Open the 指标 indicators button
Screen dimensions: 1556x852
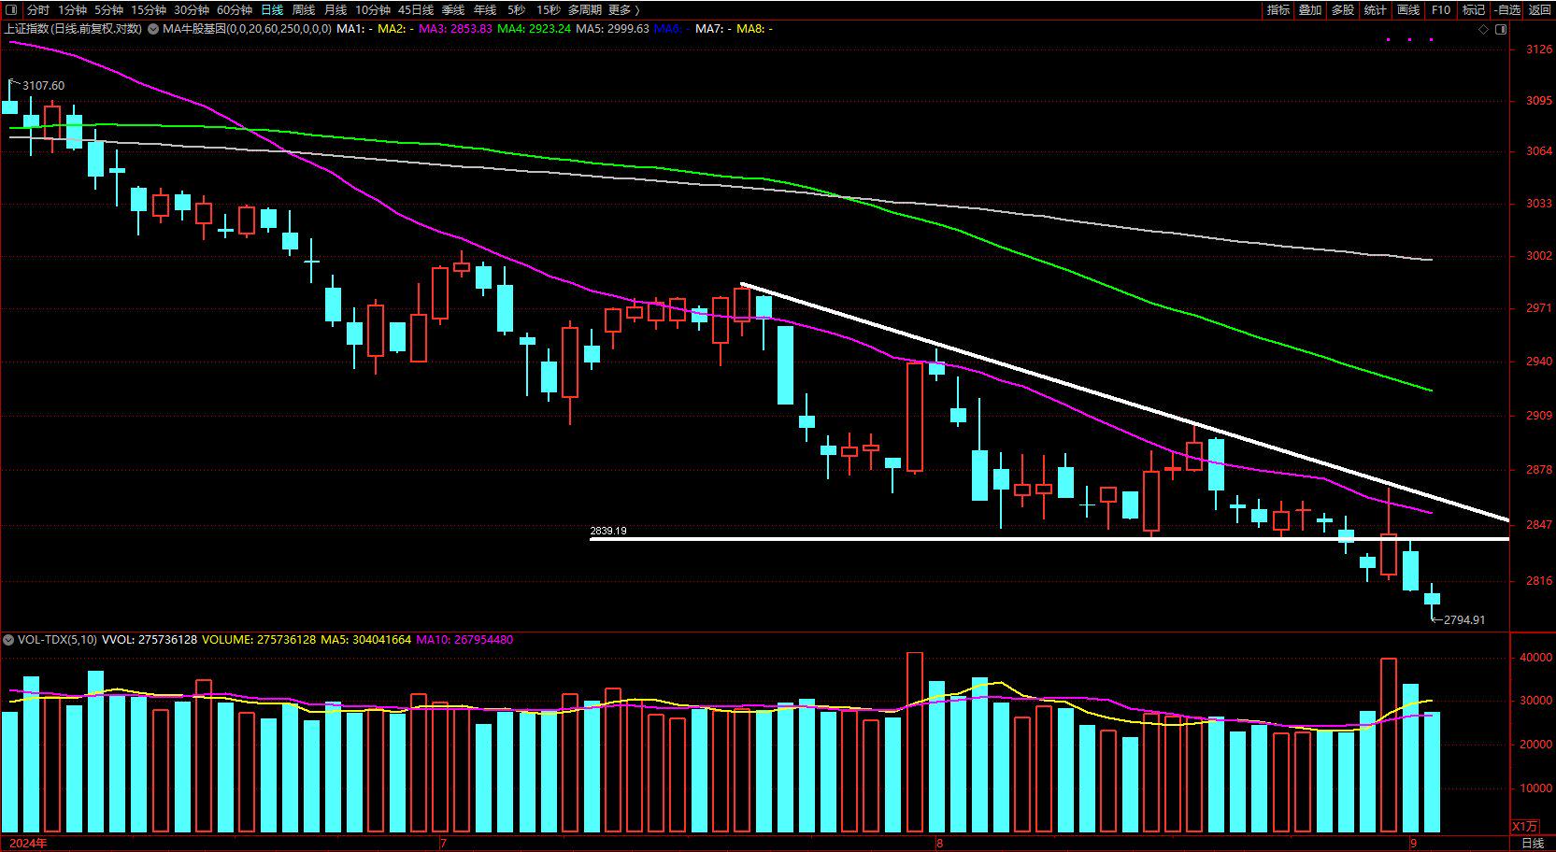coord(1278,10)
